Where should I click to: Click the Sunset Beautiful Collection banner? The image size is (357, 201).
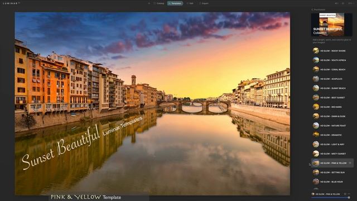331,25
